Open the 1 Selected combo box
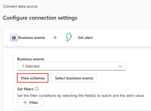The height and width of the screenshot is (111, 151). coord(72,66)
